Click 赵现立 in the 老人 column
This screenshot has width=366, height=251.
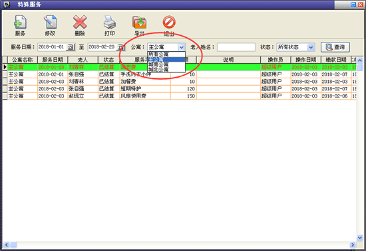(x=83, y=96)
